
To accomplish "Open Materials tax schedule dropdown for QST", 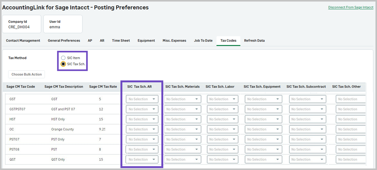I will 183,159.
